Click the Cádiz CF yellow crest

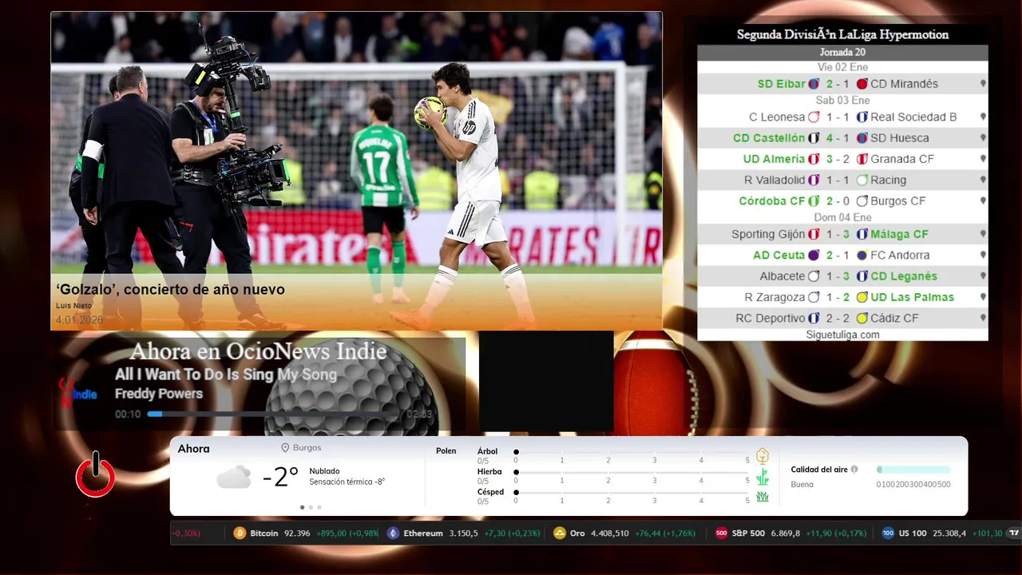[x=862, y=318]
